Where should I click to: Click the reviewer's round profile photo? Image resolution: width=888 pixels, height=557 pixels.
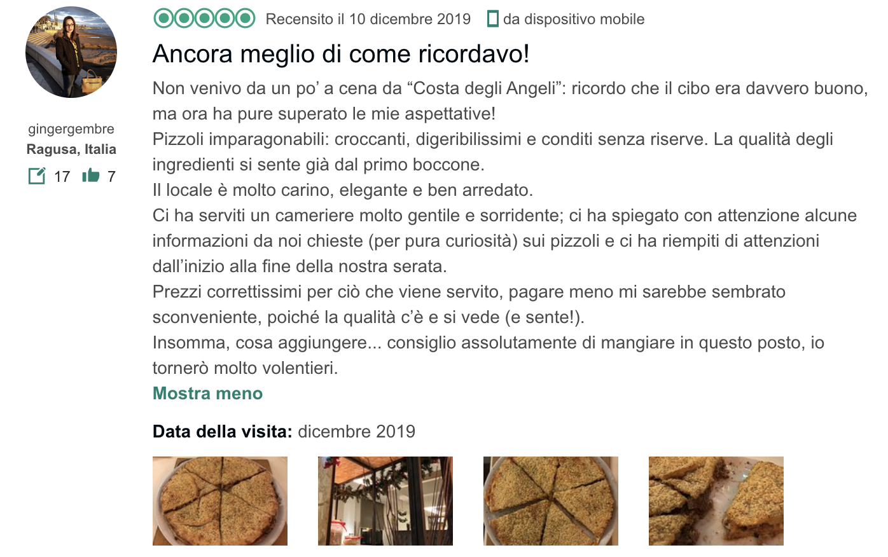tap(71, 52)
